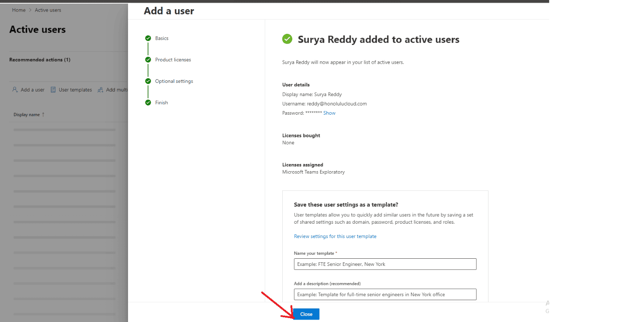
Task: Open Review settings for this user template
Action: [335, 236]
